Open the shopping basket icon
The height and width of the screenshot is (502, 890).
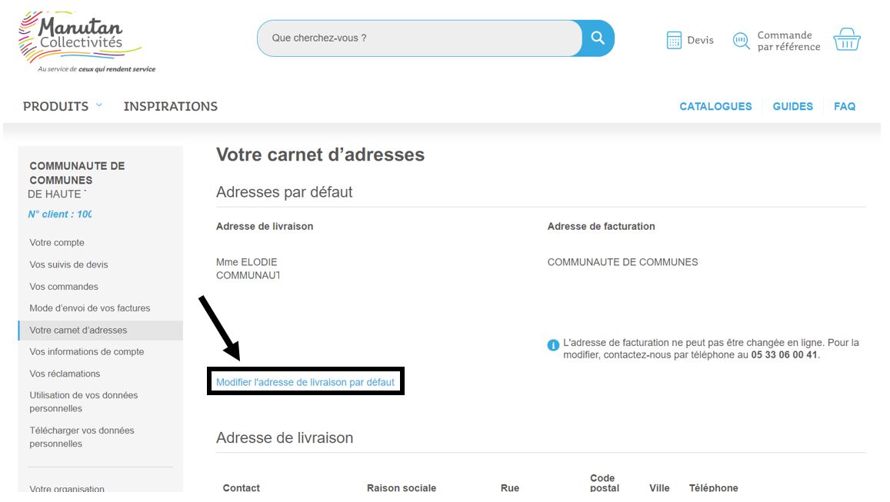point(846,39)
